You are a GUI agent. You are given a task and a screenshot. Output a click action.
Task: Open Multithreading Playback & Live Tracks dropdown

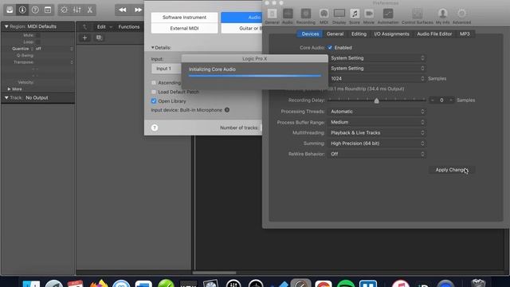[x=377, y=133]
